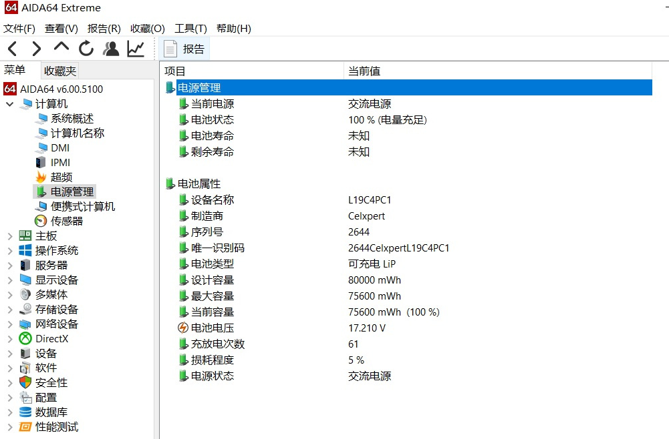Select the 损耗程度 row
669x439 pixels.
(407, 360)
